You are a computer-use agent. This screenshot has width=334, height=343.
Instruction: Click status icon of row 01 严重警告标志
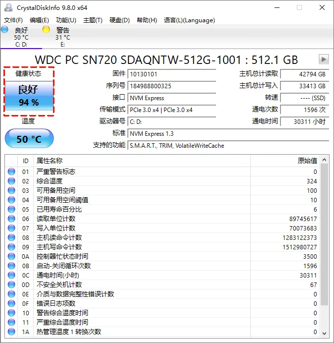(11, 171)
